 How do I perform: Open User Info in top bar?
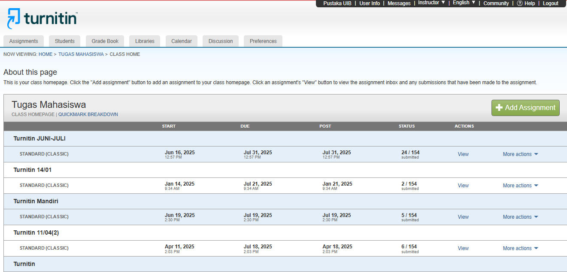(x=370, y=3)
